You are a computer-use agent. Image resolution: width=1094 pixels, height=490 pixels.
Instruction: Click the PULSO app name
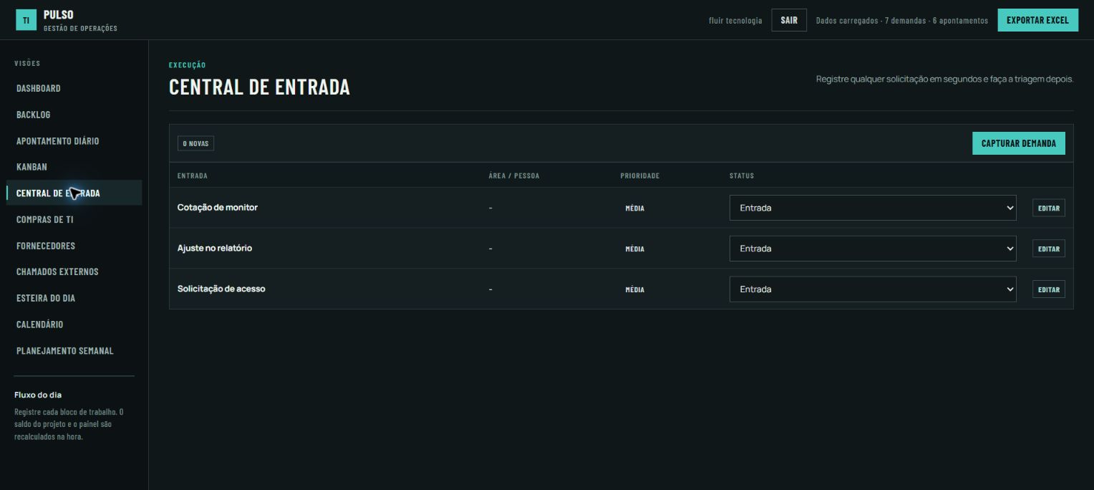(59, 14)
